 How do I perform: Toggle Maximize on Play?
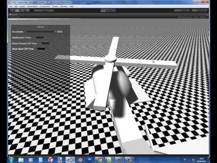point(185,17)
